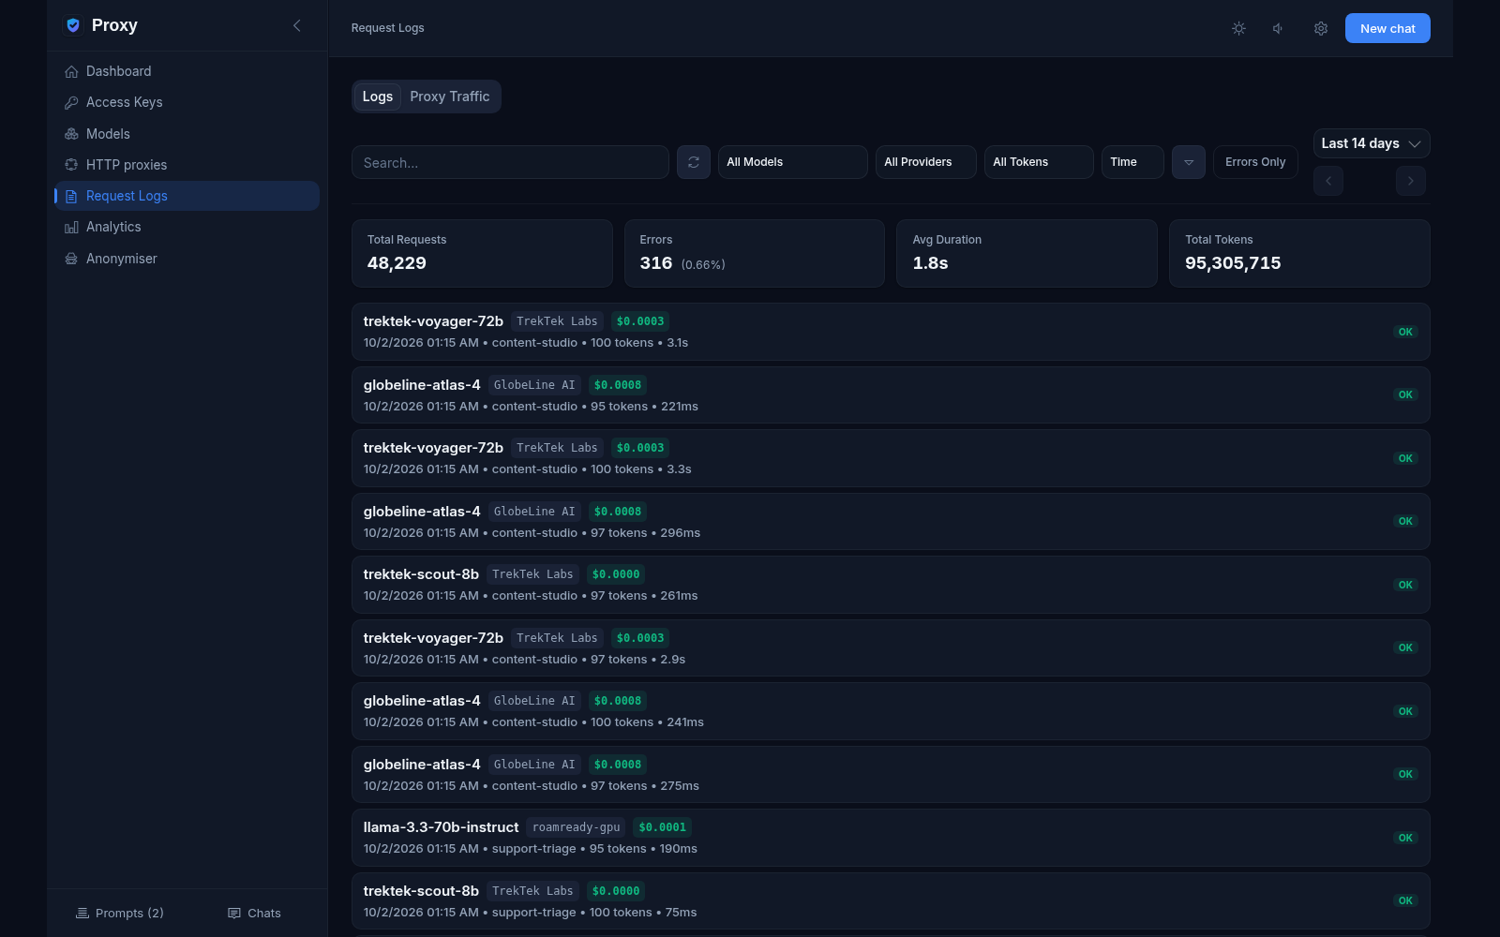Open the llama-3.3-70b-instruct log entry
This screenshot has height=937, width=1500.
(891, 838)
